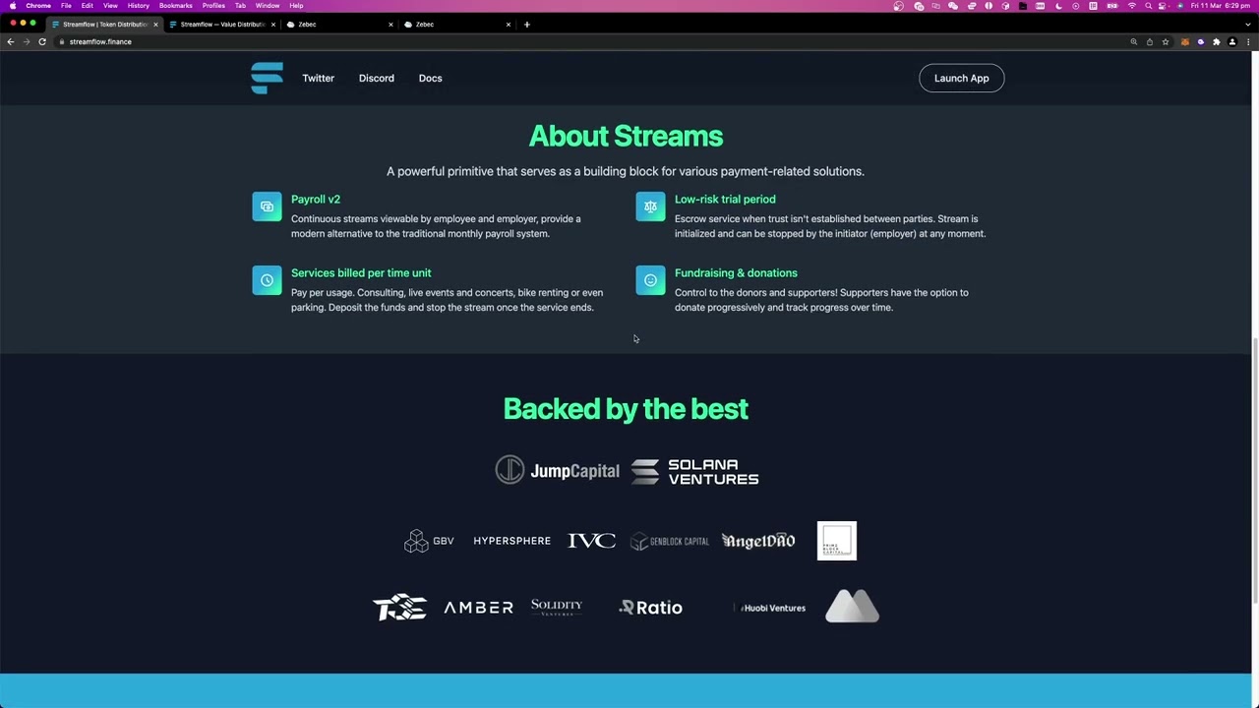Screen dimensions: 1259x708
Task: Open the Chrome profile avatar
Action: pyautogui.click(x=1232, y=41)
